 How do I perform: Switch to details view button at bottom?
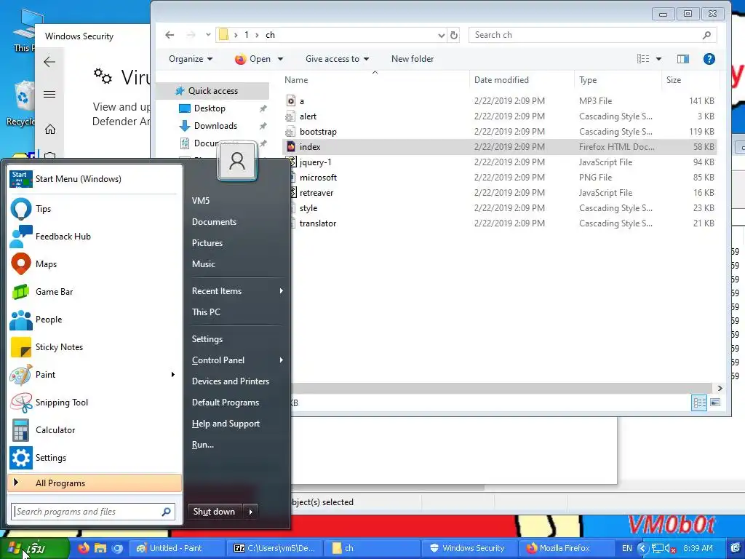(699, 403)
